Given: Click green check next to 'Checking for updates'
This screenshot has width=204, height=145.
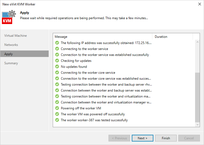Looking at the screenshot, I should coord(57,61).
